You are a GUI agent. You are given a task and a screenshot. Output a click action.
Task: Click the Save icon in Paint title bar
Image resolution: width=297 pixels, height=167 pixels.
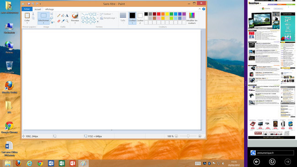tap(29, 4)
